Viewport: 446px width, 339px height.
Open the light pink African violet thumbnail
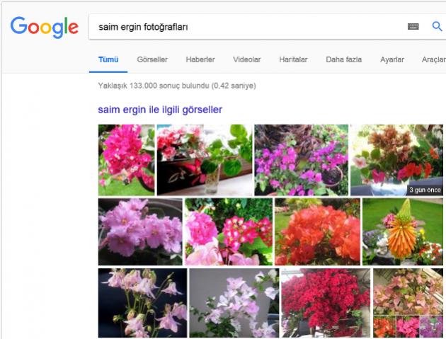point(140,232)
